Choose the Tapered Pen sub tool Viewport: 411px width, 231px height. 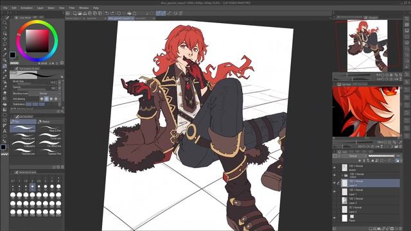pyautogui.click(x=51, y=151)
